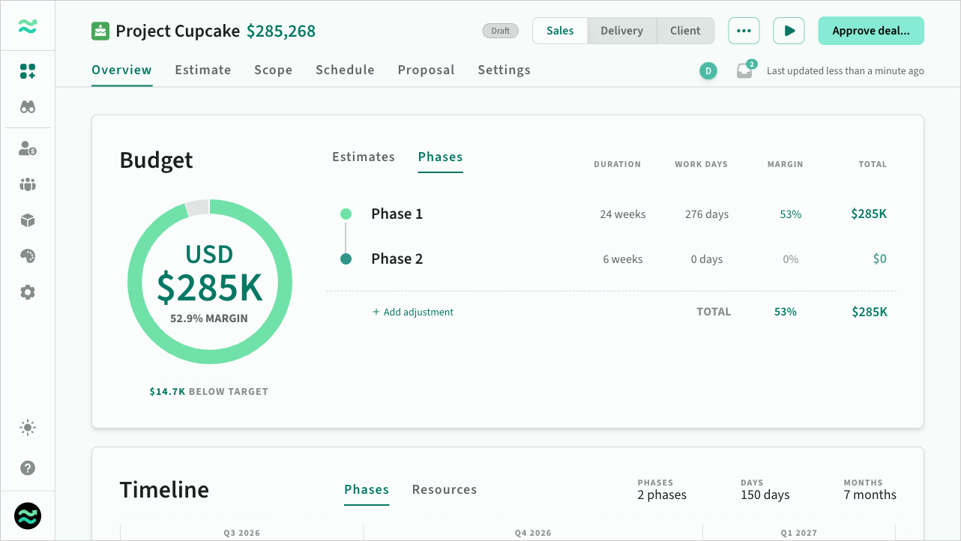This screenshot has width=961, height=541.
Task: Select the Phase 2 row name
Action: coord(397,259)
